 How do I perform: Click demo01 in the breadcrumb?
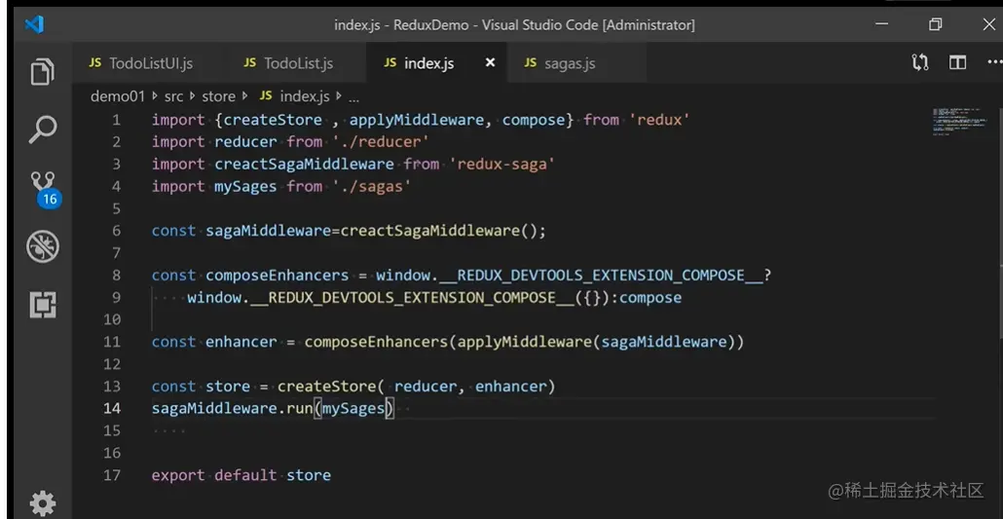[119, 96]
